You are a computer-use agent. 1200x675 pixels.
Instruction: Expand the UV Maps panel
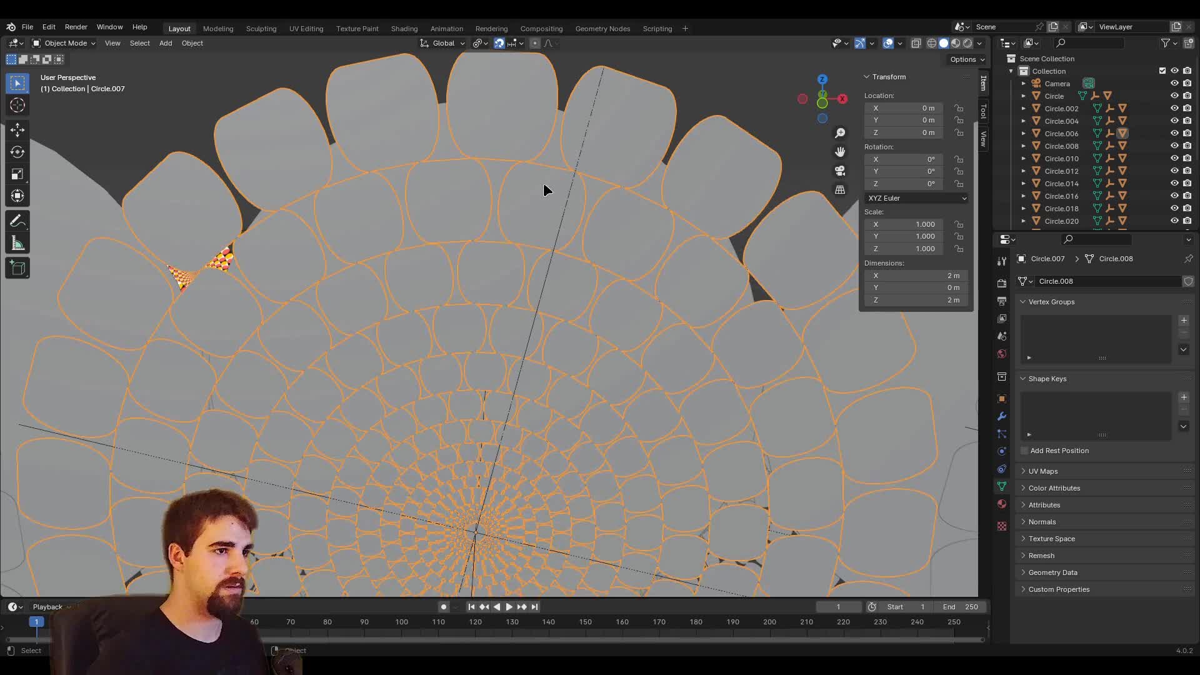click(1042, 471)
